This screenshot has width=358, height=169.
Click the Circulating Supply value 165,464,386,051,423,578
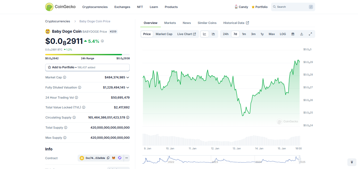[x=107, y=117]
